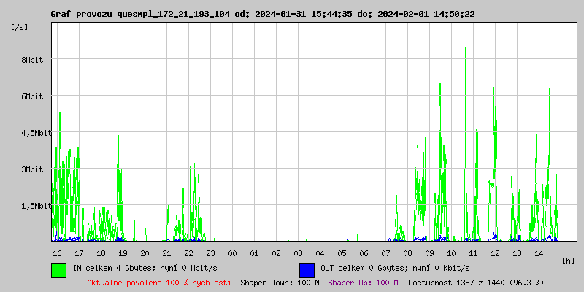584x292 pixels.
Task: Select hour 23 on the time axis
Action: [x=210, y=253]
